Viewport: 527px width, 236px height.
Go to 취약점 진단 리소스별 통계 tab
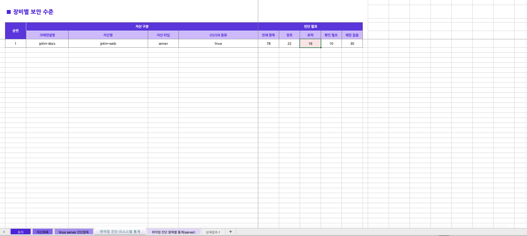pos(120,232)
